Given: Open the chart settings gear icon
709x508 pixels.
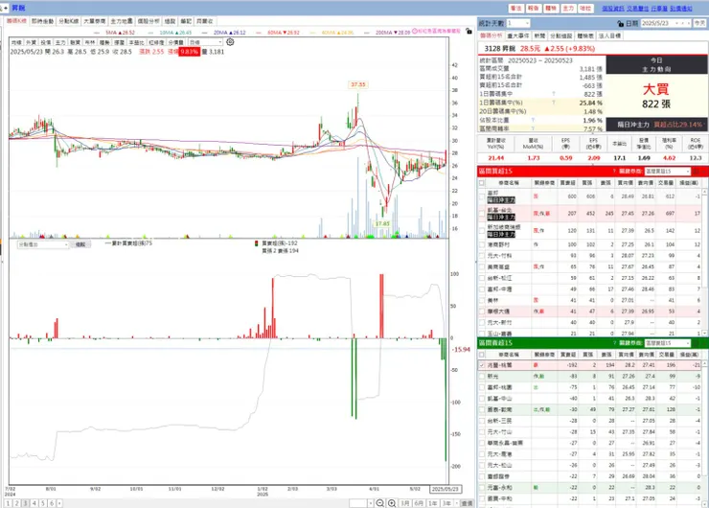Looking at the screenshot, I should [230, 42].
